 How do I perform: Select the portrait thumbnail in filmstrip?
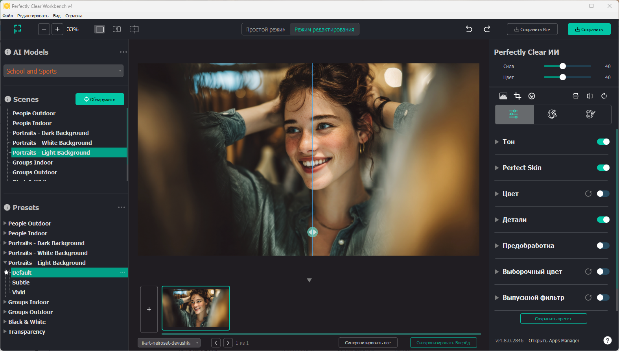(x=196, y=308)
